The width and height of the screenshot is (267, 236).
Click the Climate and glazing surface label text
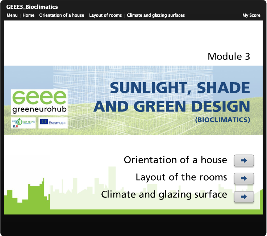pos(164,195)
